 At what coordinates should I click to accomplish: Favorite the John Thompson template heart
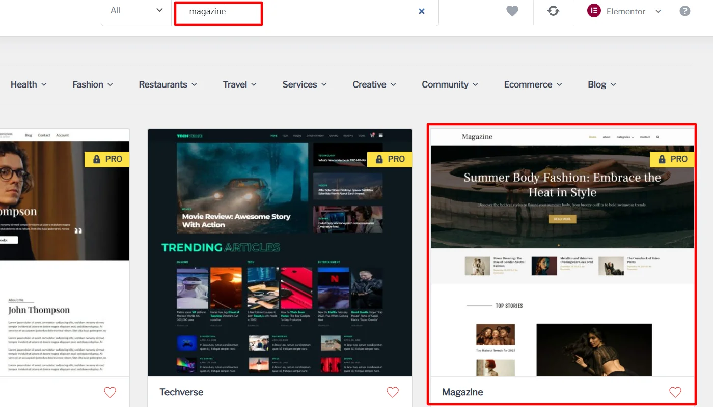point(110,392)
